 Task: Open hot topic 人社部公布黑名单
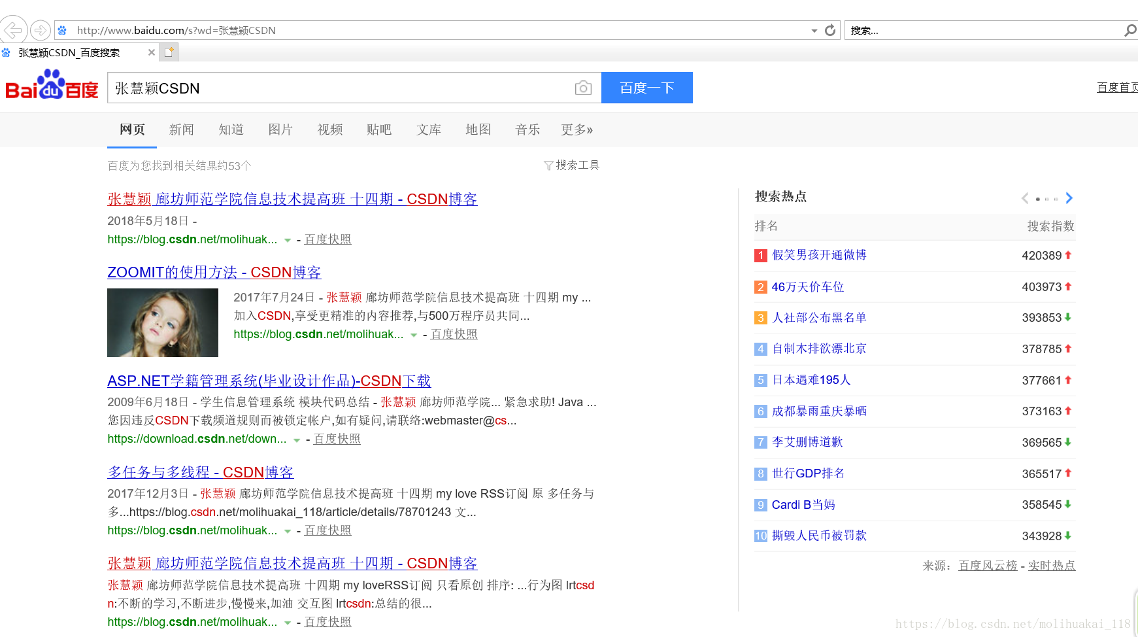click(819, 318)
